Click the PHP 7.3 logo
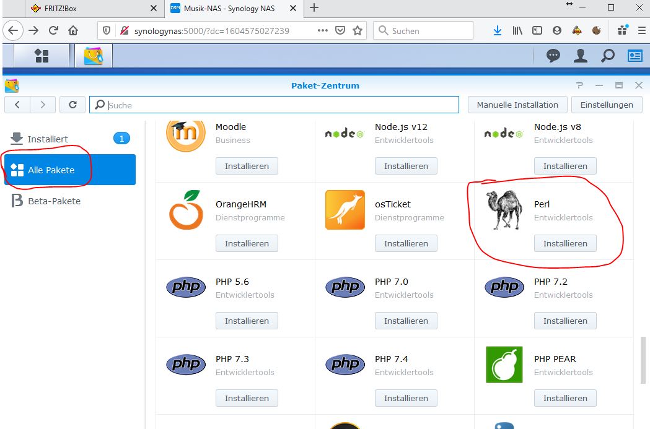Viewport: 650px width, 429px height. click(186, 364)
